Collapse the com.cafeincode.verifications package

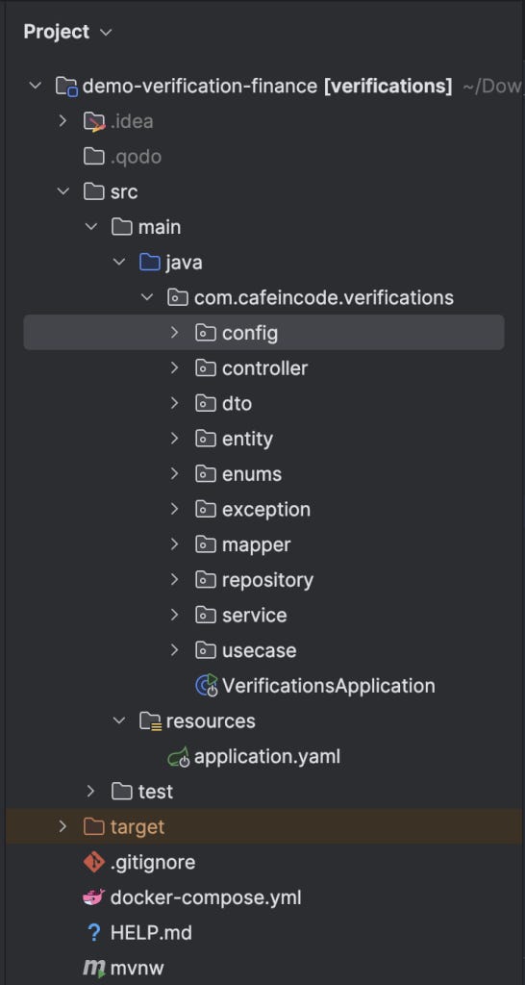(147, 296)
